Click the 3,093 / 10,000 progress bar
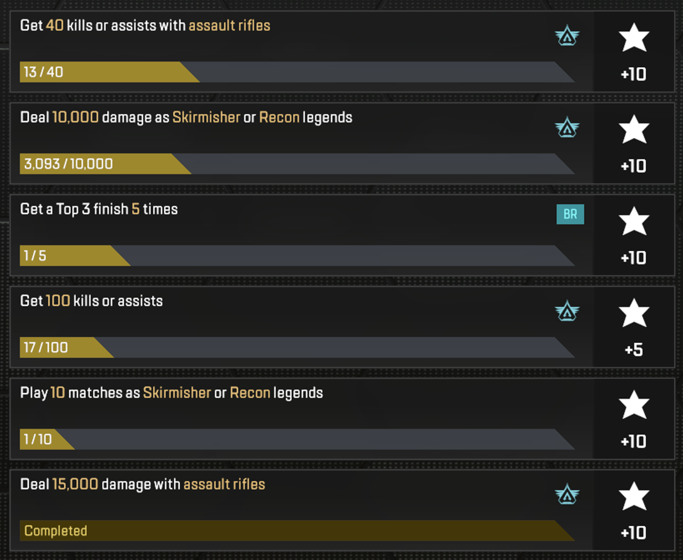Image resolution: width=683 pixels, height=560 pixels. pos(296,164)
